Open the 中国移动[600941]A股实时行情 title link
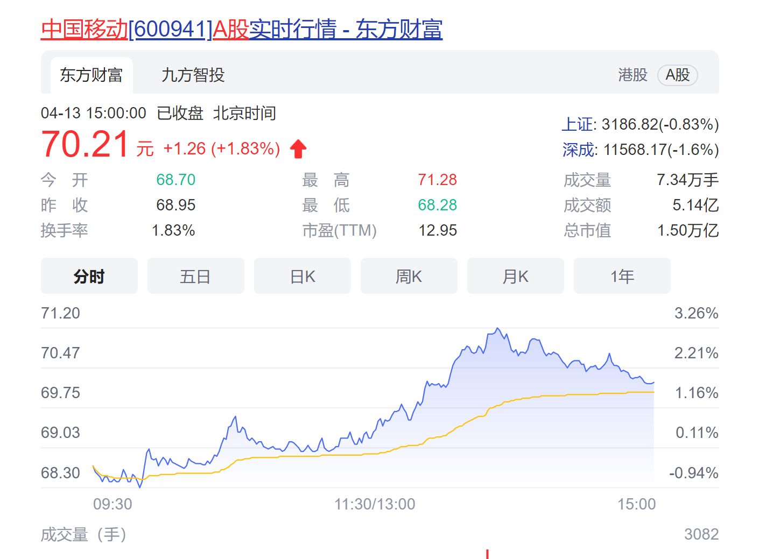This screenshot has width=766, height=559. pyautogui.click(x=242, y=29)
